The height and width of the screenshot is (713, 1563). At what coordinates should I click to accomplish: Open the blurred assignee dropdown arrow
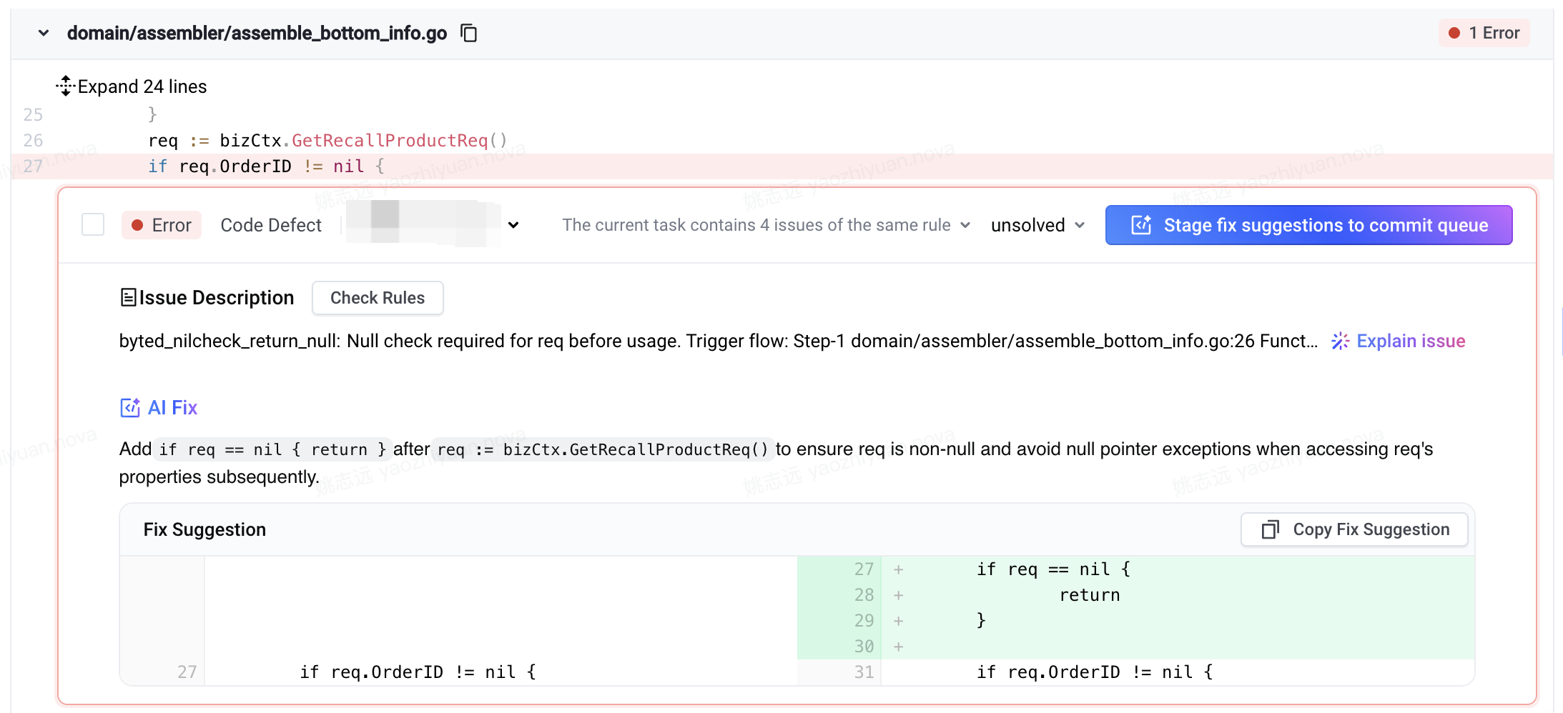coord(513,225)
